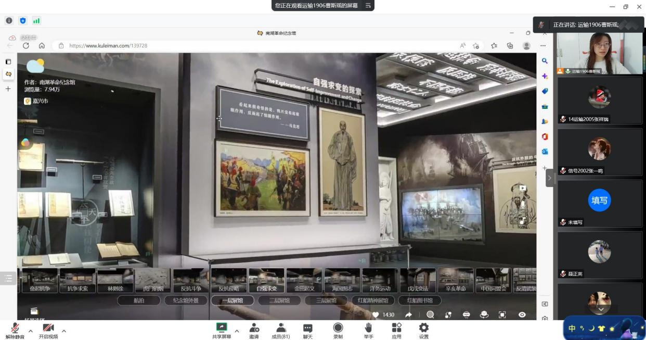This screenshot has height=340, width=646.
Task: Click the heart like icon showing 1430
Action: coord(376,314)
